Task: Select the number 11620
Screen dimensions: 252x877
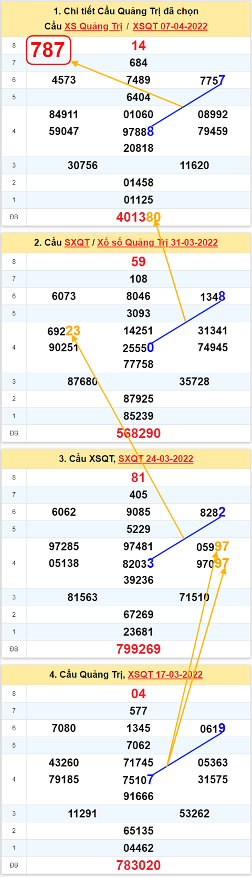Action: pos(194,166)
